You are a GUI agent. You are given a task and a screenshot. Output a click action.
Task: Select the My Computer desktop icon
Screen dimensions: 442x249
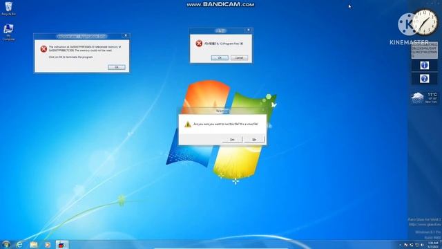(8, 33)
